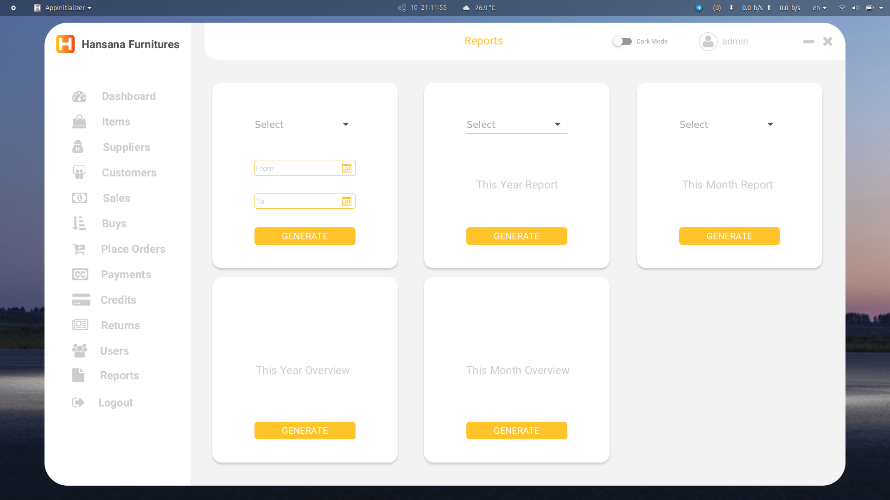Generate This Month Overview
The image size is (890, 500).
pyautogui.click(x=516, y=430)
